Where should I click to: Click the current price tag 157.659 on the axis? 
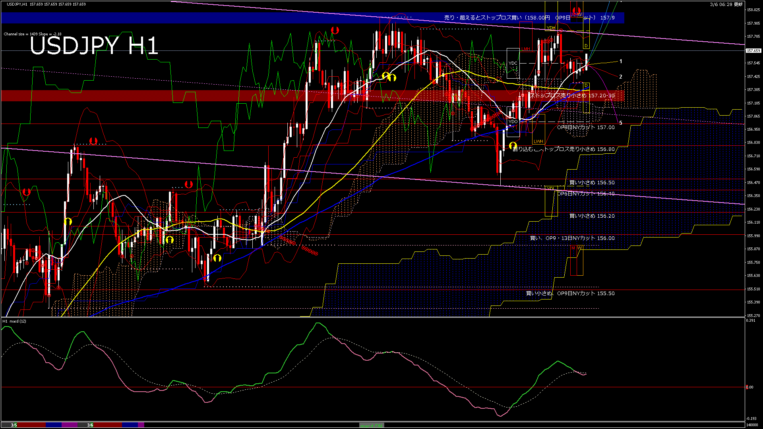(x=753, y=51)
